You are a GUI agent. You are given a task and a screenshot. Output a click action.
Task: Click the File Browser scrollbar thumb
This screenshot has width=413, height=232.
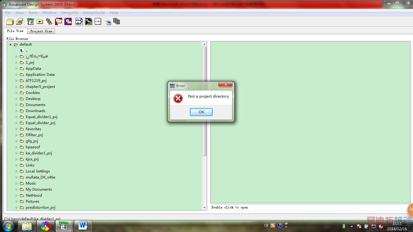(204, 101)
